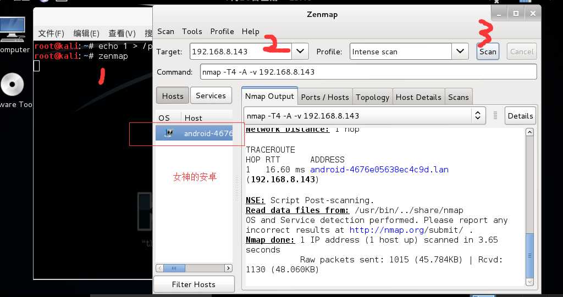
Task: Open the Scan menu in Zenmap
Action: coord(165,31)
